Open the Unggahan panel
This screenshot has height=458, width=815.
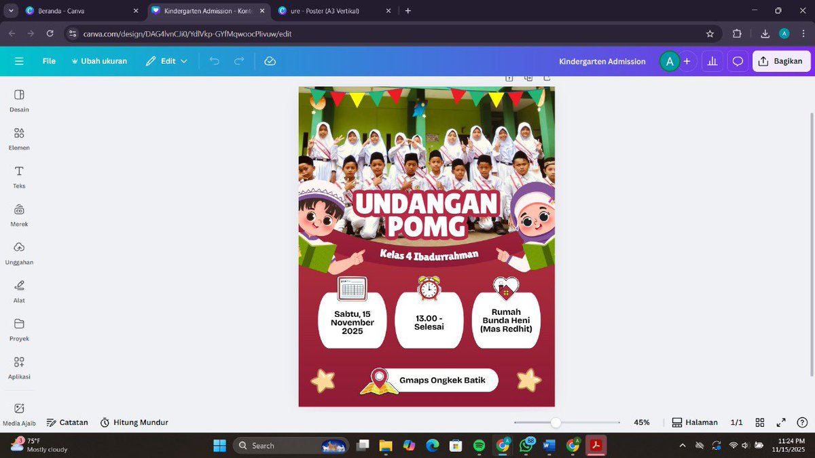[18, 253]
